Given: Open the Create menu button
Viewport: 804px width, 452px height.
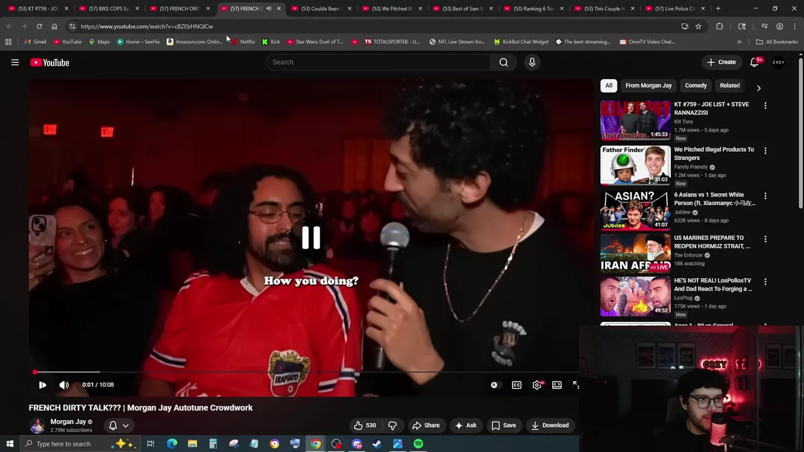Looking at the screenshot, I should point(721,62).
